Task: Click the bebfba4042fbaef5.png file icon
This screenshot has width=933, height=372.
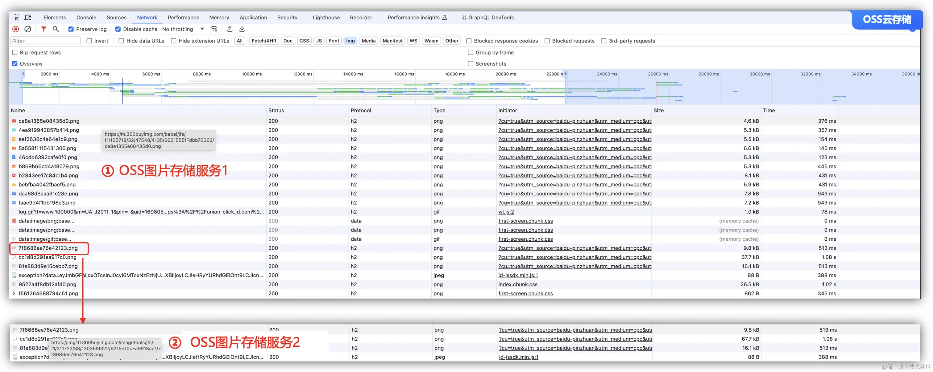Action: coord(14,185)
